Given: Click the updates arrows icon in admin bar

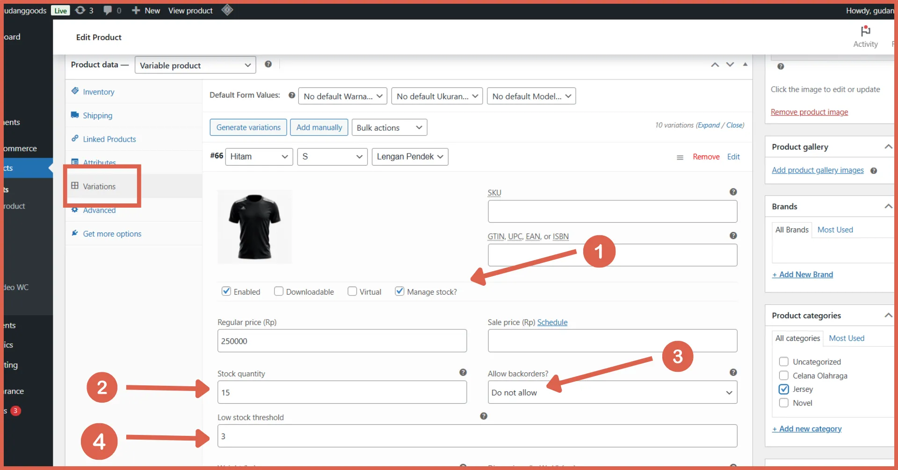Looking at the screenshot, I should click(x=80, y=10).
